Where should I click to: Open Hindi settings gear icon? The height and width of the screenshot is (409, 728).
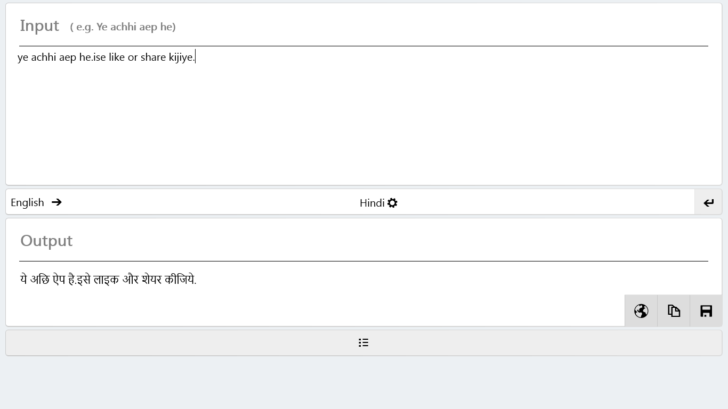pos(393,203)
